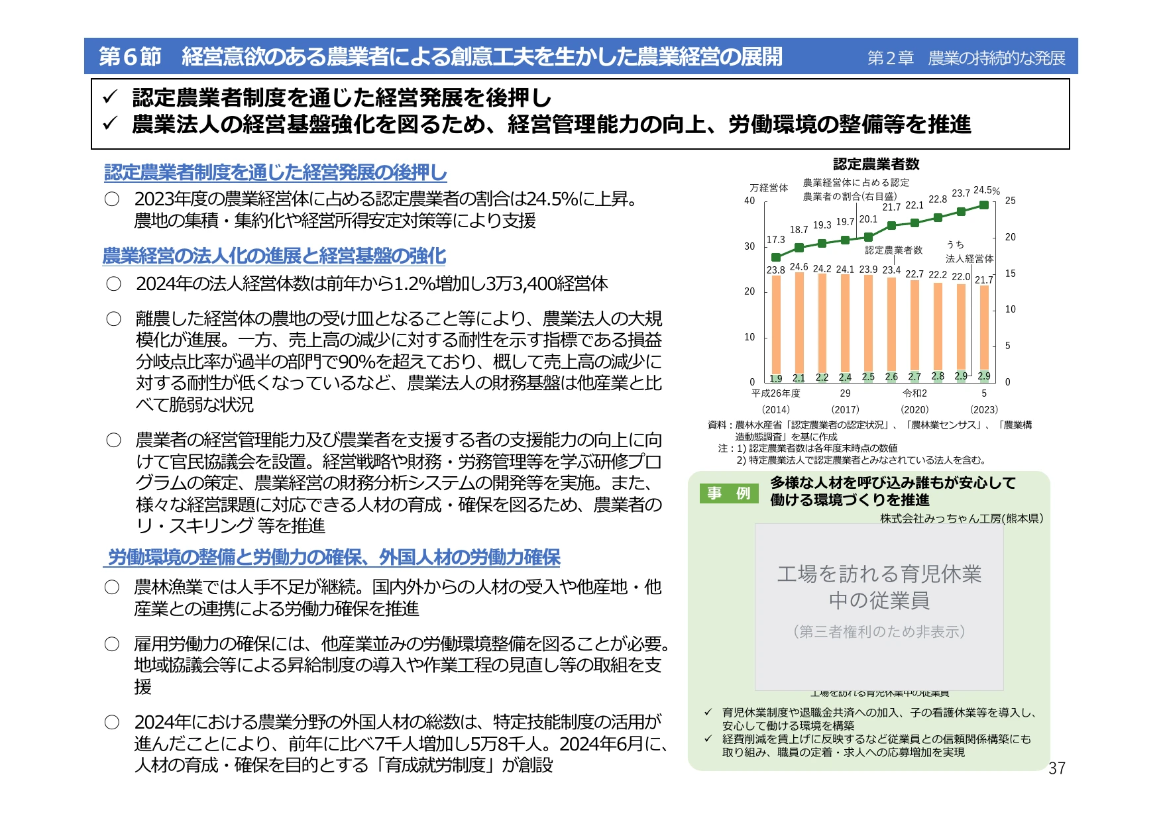The height and width of the screenshot is (822, 1163).
Task: Click the x-axis year label (2017)
Action: (x=845, y=409)
